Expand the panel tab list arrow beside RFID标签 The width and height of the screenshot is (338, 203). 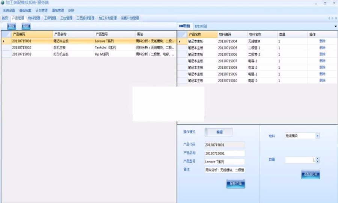click(335, 26)
